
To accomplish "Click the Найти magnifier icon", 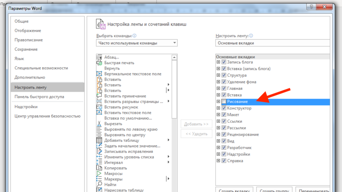I will coord(99,185).
